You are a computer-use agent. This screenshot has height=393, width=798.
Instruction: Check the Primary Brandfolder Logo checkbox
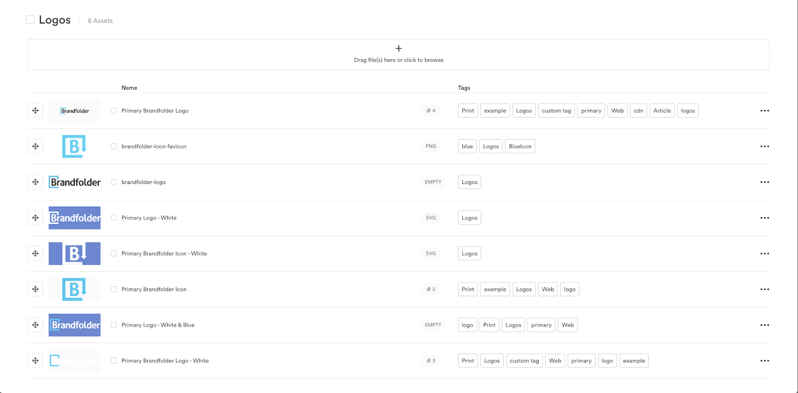tap(114, 111)
